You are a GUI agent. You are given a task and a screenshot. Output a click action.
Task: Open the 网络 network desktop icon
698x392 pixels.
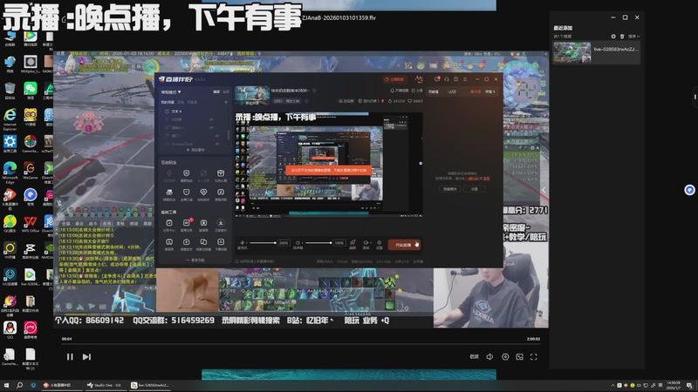pos(10,64)
